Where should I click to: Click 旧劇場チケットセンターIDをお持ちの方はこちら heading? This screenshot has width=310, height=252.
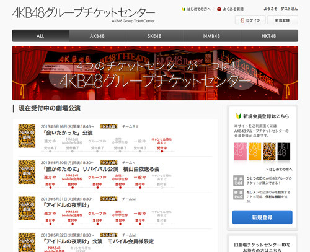pyautogui.click(x=262, y=247)
